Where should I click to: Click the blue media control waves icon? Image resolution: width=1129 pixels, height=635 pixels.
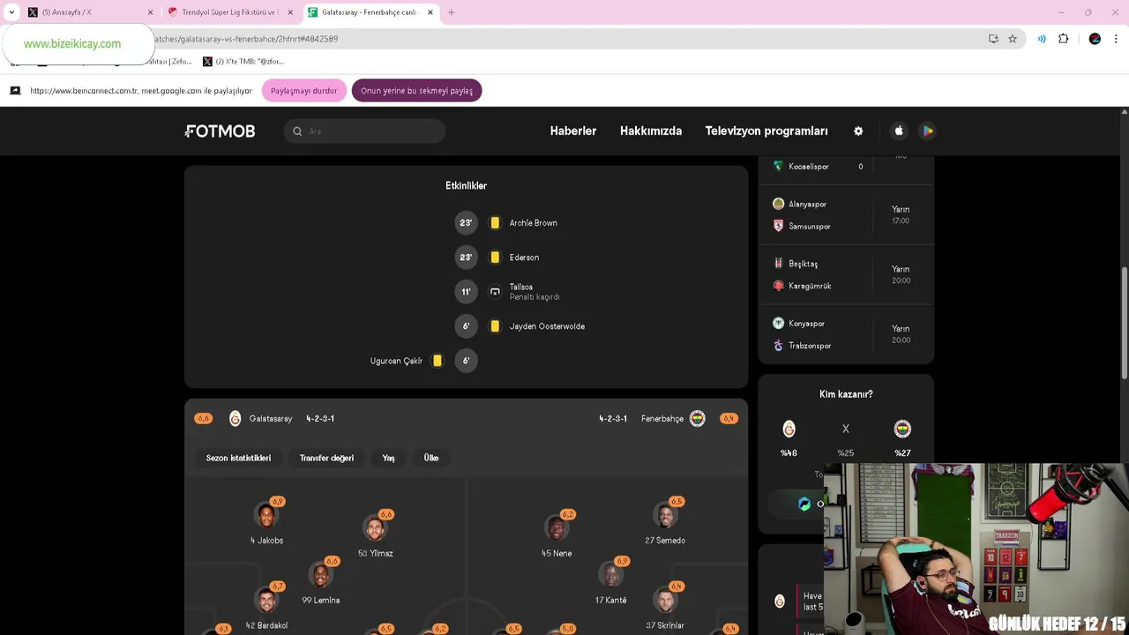pyautogui.click(x=1042, y=39)
